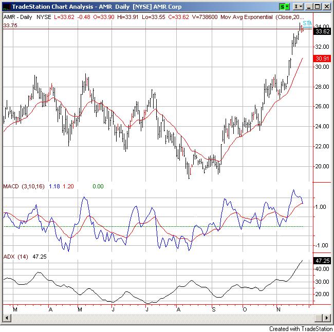Maximize the Chart Analysis window
This screenshot has width=334, height=332.
[318, 7]
